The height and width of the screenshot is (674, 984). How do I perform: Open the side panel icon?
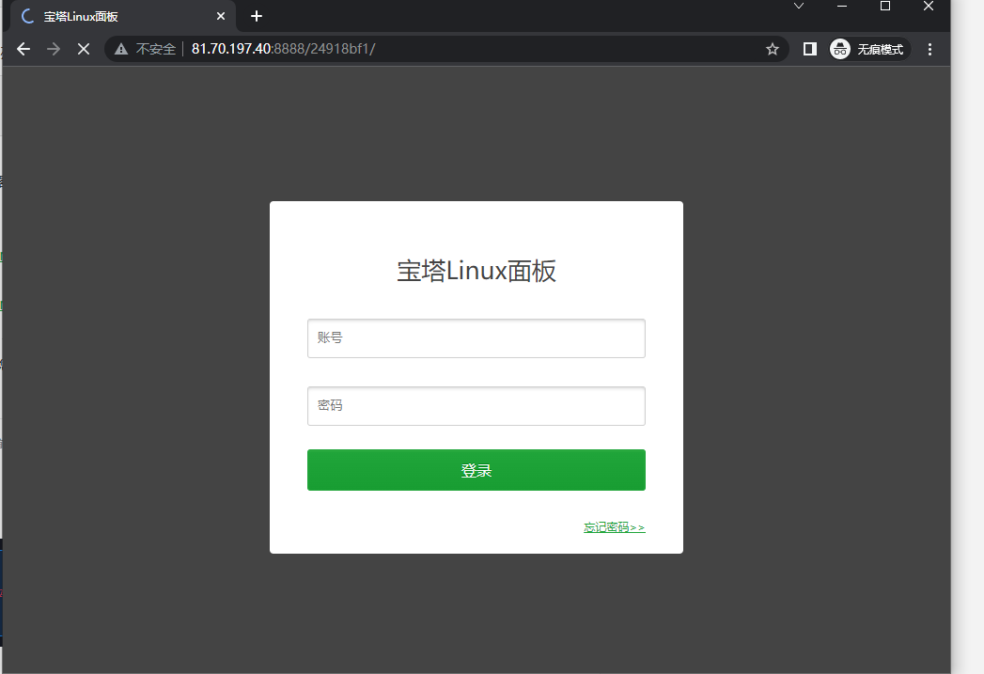click(x=809, y=49)
